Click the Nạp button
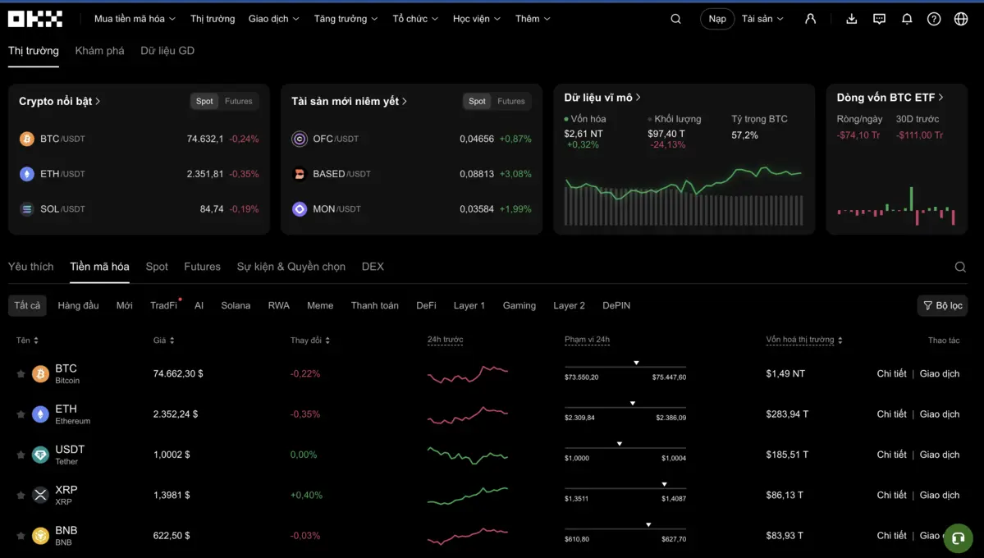 pyautogui.click(x=716, y=18)
